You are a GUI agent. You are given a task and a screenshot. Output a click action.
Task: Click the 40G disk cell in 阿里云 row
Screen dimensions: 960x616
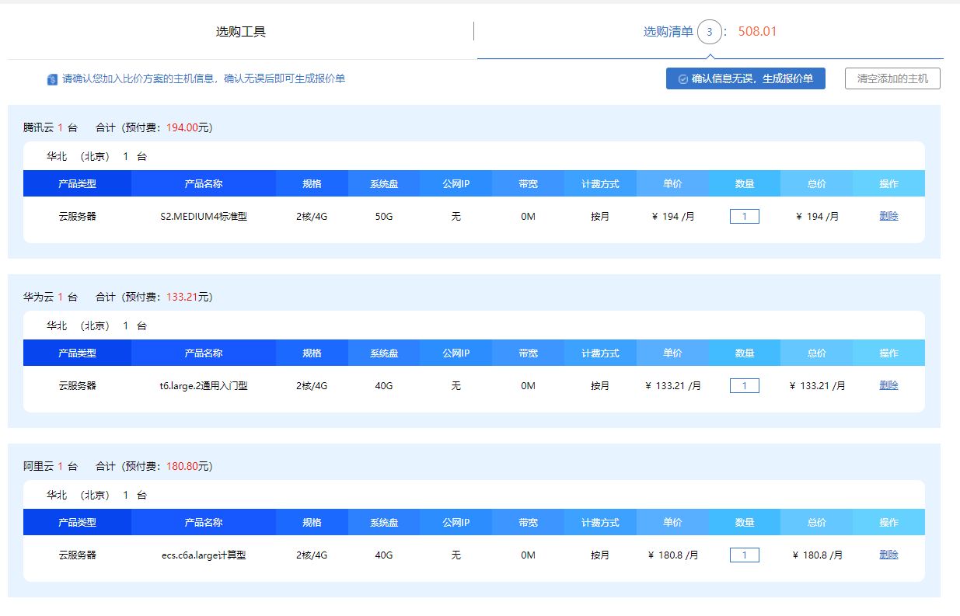coord(384,555)
